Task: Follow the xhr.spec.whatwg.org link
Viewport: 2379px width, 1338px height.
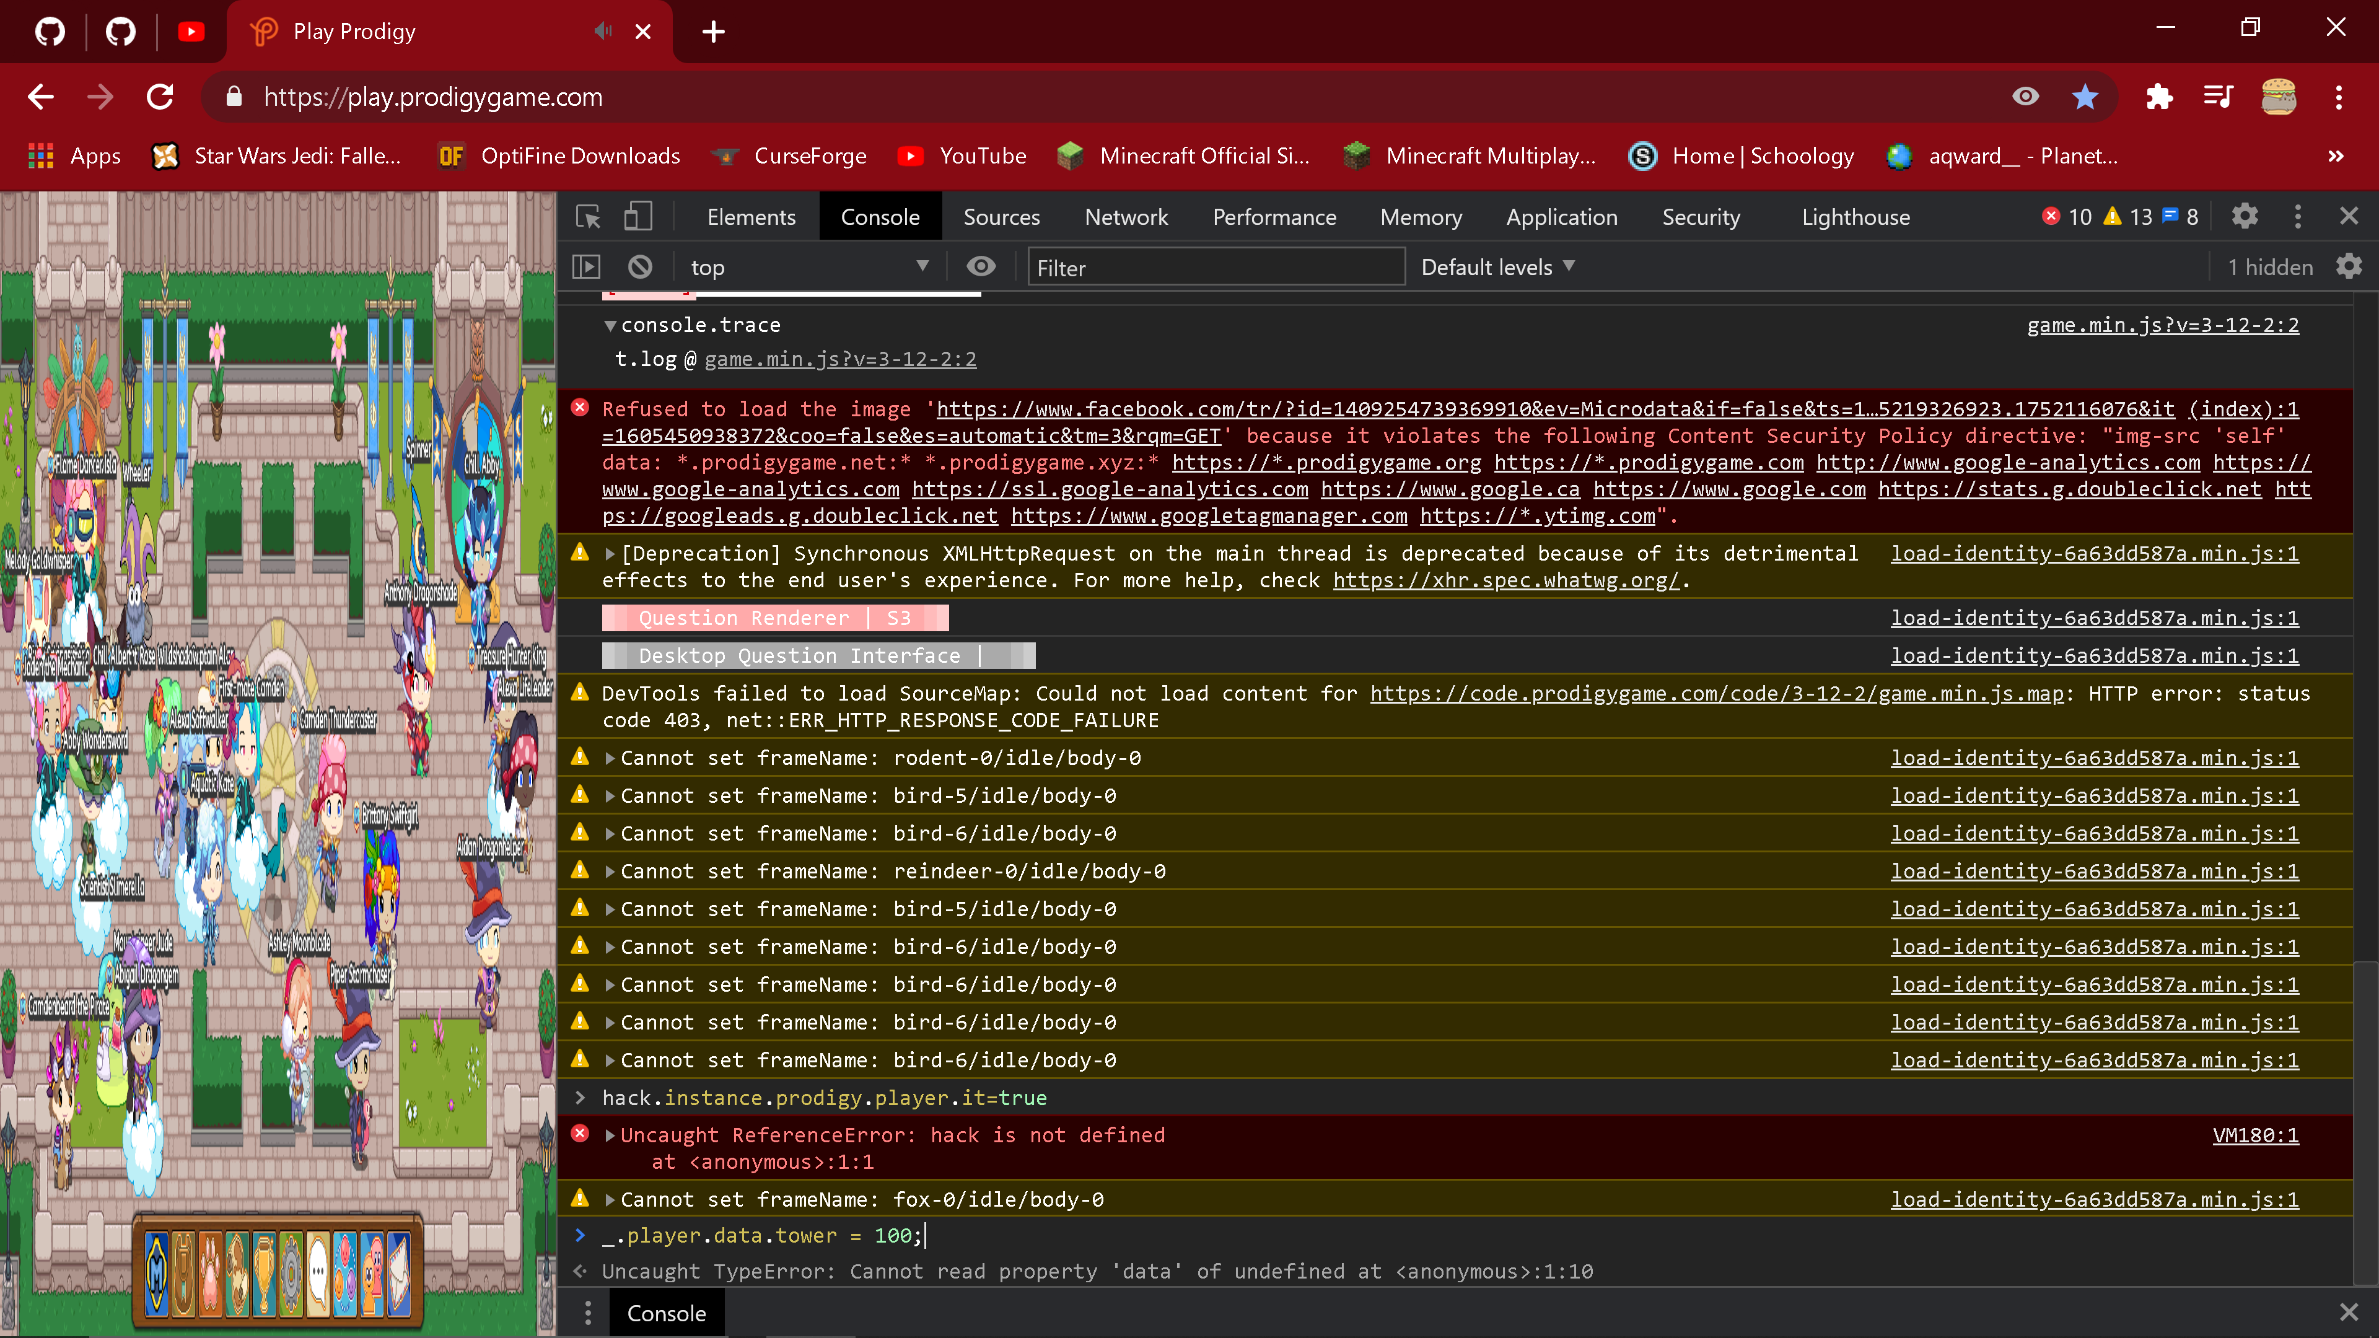Action: coord(1506,580)
